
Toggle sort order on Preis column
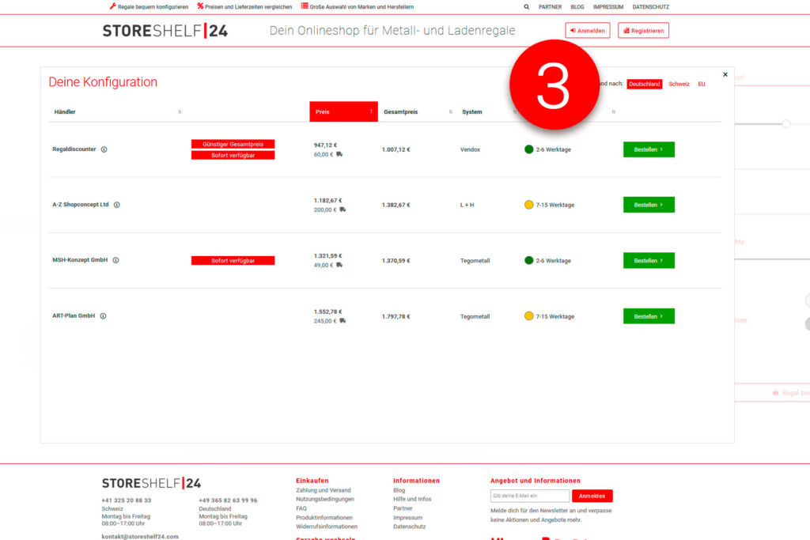coord(343,112)
